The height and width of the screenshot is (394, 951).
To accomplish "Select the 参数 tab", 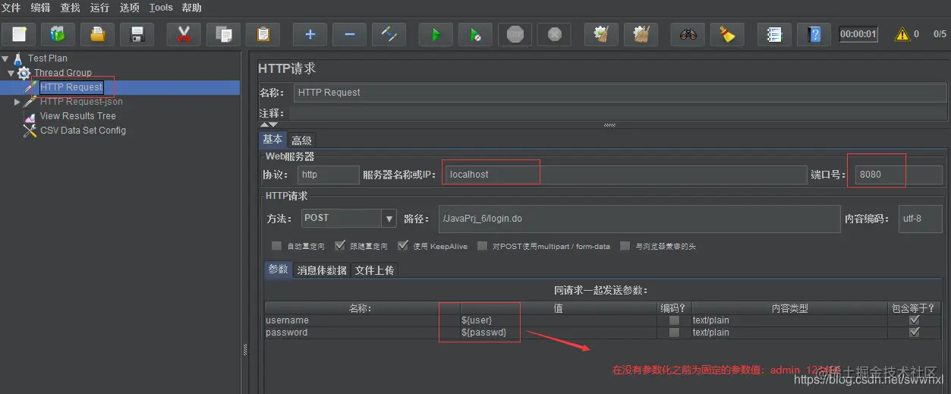I will point(279,269).
